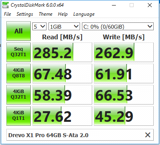160x145 pixels.
Task: Select the 4KiB Q1T1 write value 45.29
Action: [124, 116]
